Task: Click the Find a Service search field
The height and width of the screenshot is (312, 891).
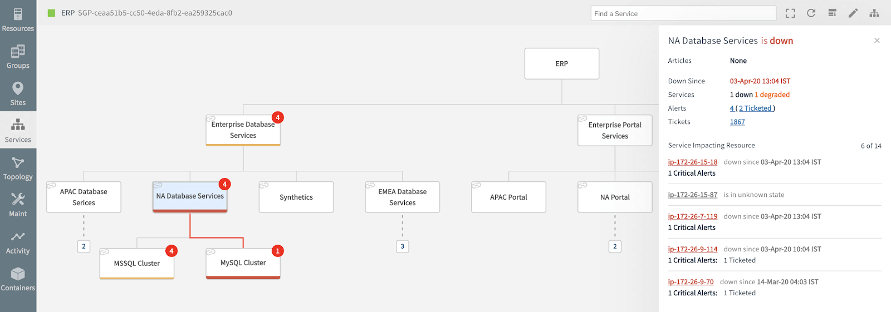Action: pos(683,13)
